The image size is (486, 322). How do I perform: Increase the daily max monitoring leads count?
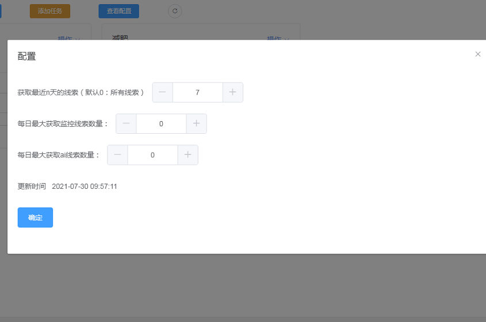coord(197,123)
